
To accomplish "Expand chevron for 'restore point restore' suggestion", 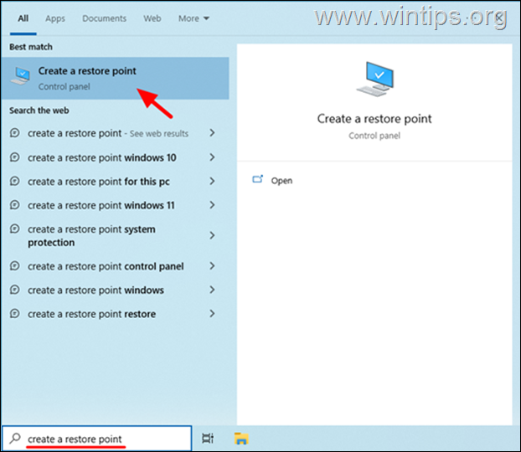I will click(212, 314).
